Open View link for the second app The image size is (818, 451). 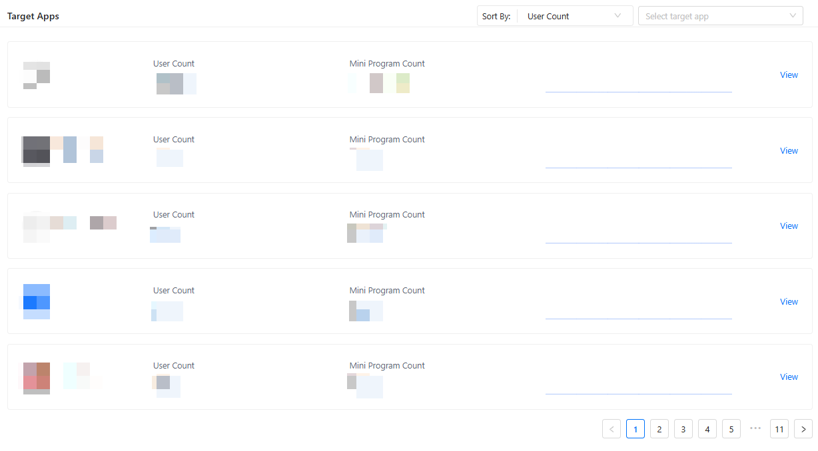pos(789,151)
